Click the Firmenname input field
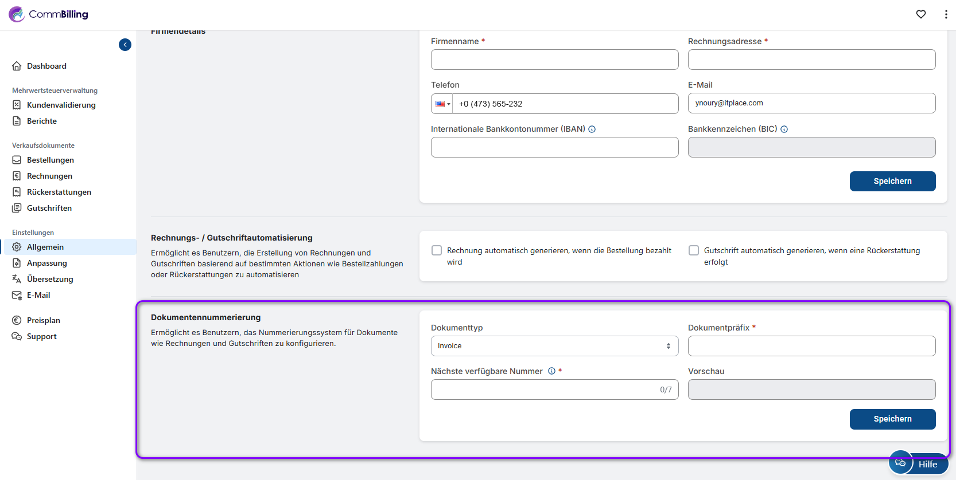The height and width of the screenshot is (480, 956). point(554,60)
